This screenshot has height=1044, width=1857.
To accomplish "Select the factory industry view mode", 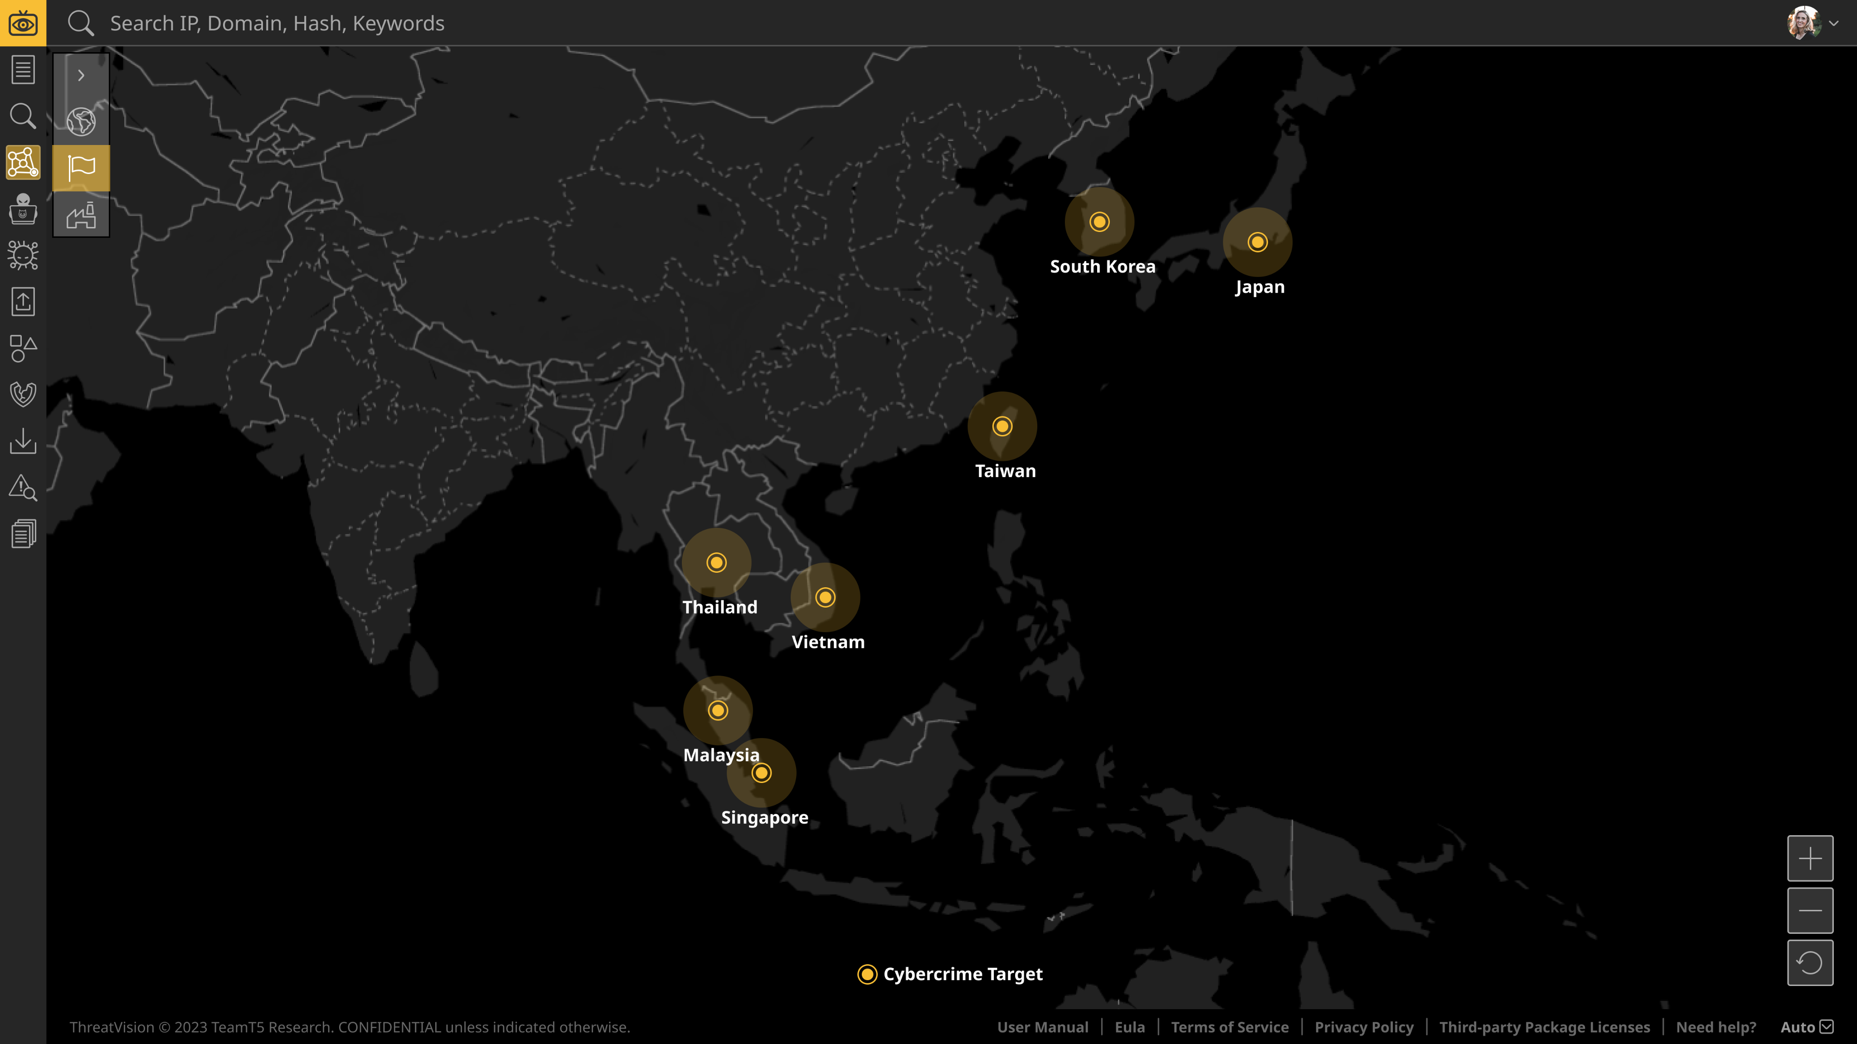I will click(81, 215).
